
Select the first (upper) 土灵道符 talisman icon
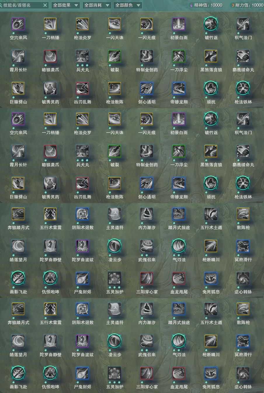[114, 214]
